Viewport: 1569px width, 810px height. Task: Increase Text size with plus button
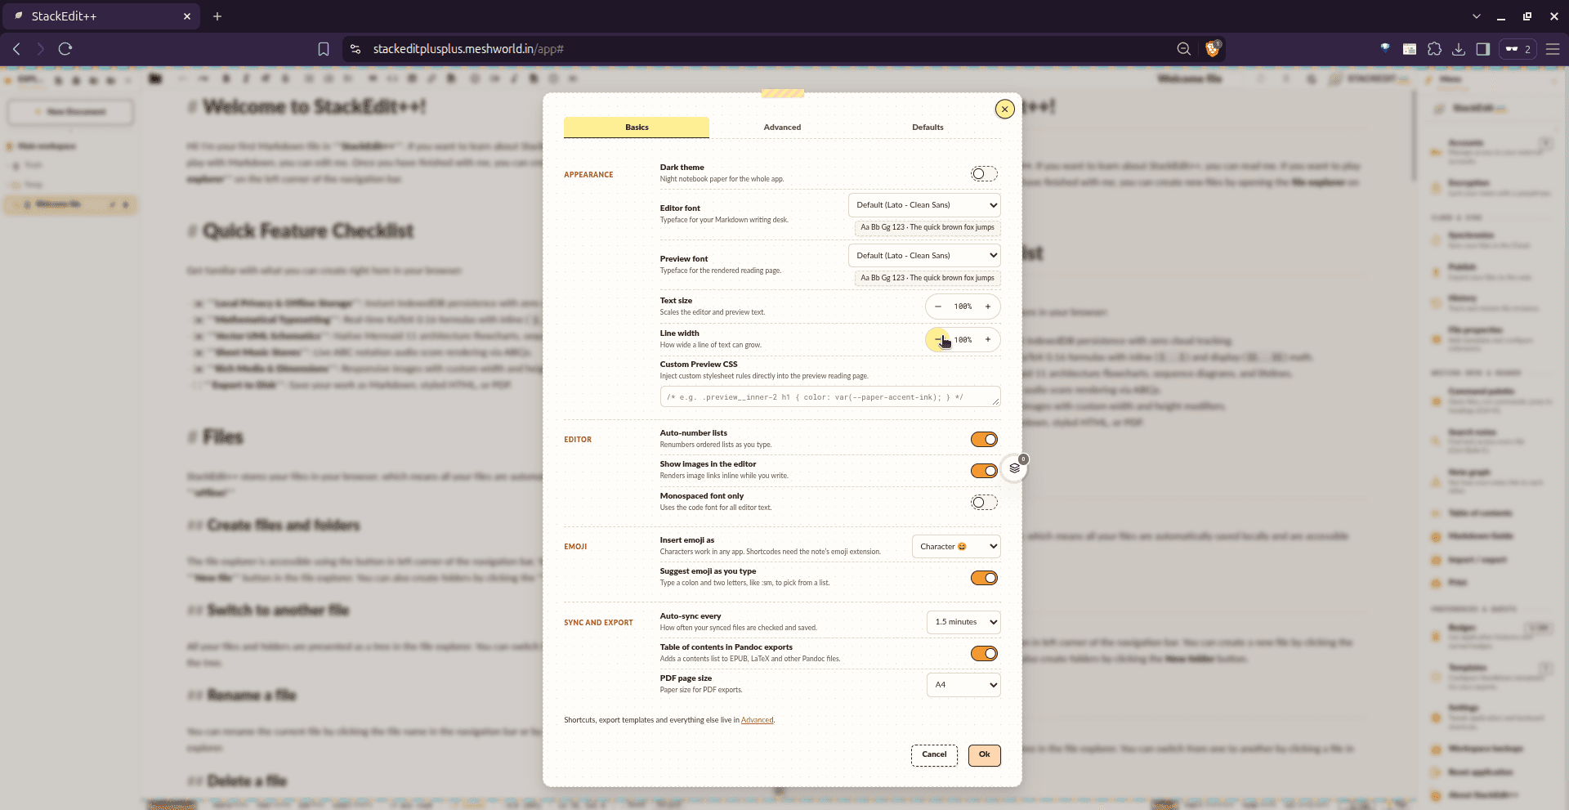[988, 307]
